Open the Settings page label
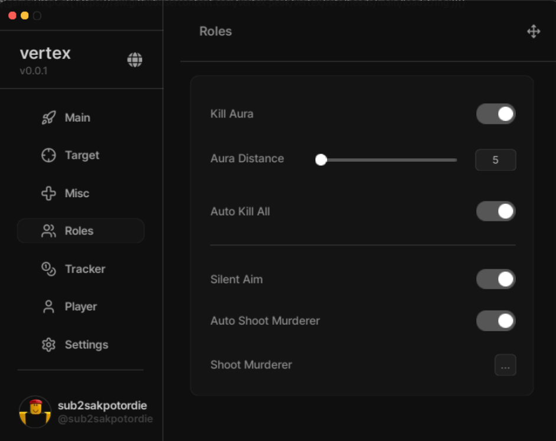This screenshot has height=441, width=556. click(87, 345)
